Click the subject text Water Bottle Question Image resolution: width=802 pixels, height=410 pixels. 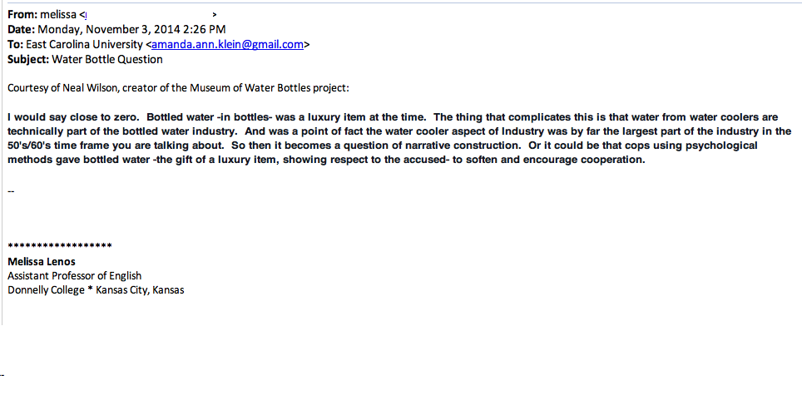click(x=107, y=60)
